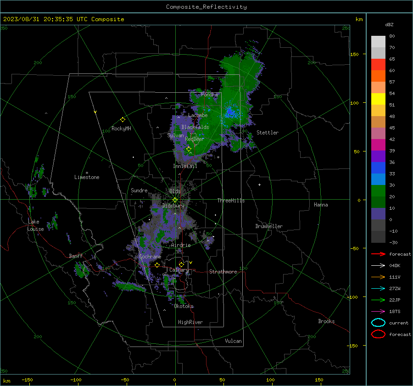Click the yellow diamond marker near RockyMH

pos(123,120)
